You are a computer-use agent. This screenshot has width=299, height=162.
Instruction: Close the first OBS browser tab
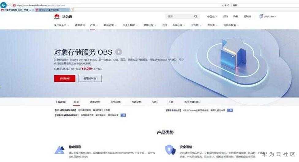click(33, 10)
